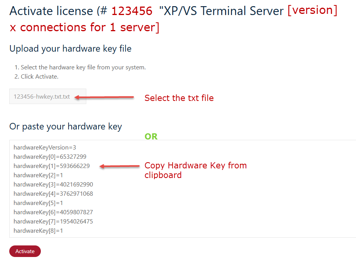Click the hardwareKey[2]=1 line
The width and height of the screenshot is (356, 262).
[38, 175]
